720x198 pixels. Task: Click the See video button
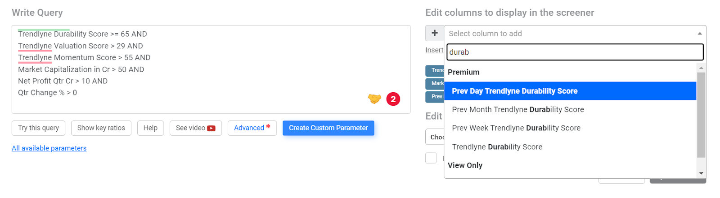coord(196,128)
